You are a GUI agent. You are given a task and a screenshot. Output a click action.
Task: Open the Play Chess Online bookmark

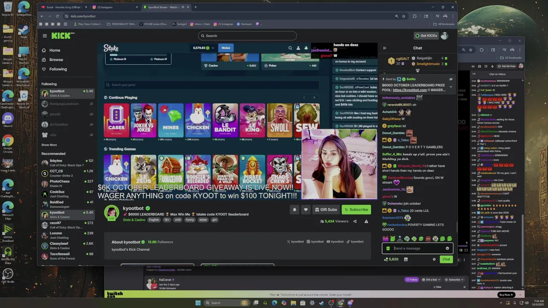click(88, 24)
